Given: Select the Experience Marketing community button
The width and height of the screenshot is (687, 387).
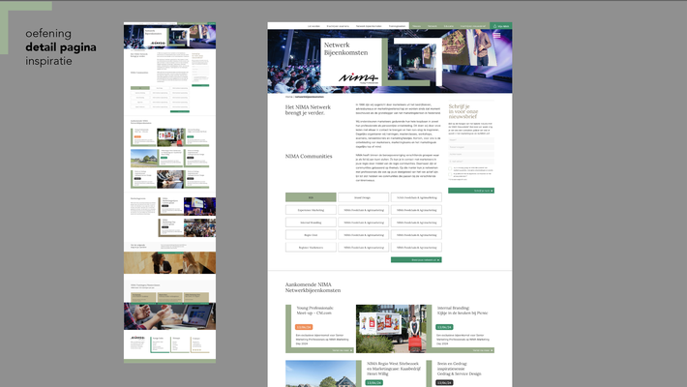Looking at the screenshot, I should click(x=311, y=210).
